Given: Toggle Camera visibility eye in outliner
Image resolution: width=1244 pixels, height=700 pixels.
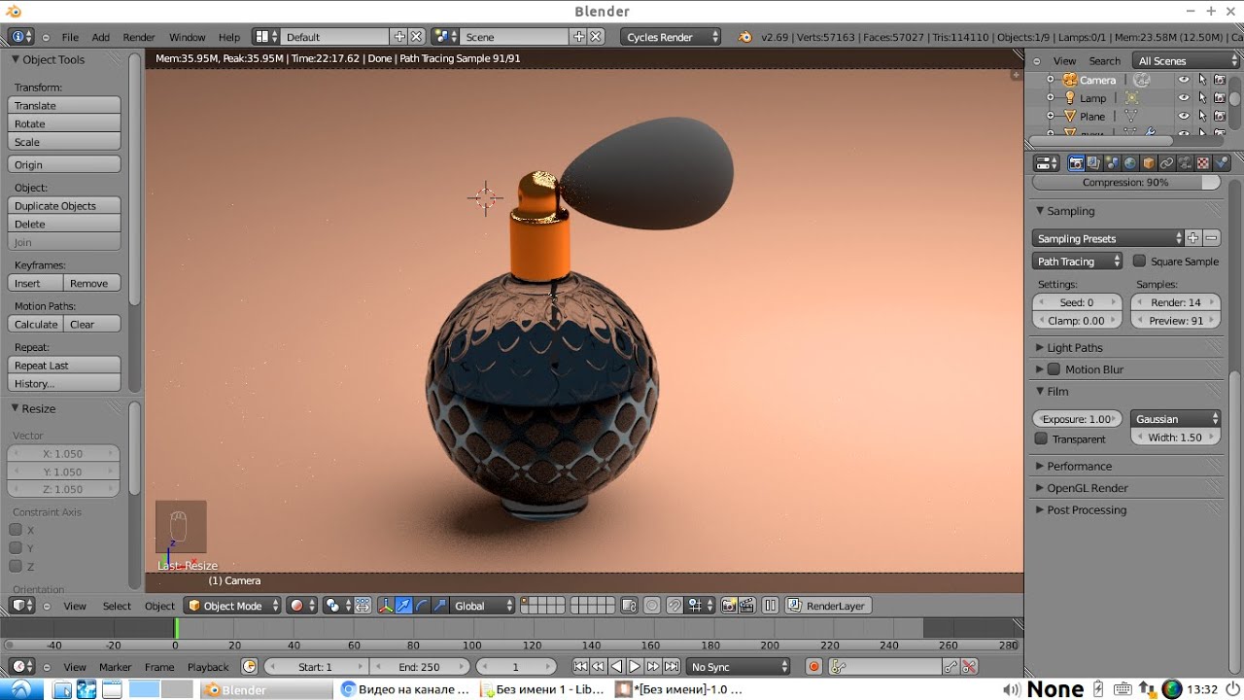Looking at the screenshot, I should pyautogui.click(x=1184, y=80).
